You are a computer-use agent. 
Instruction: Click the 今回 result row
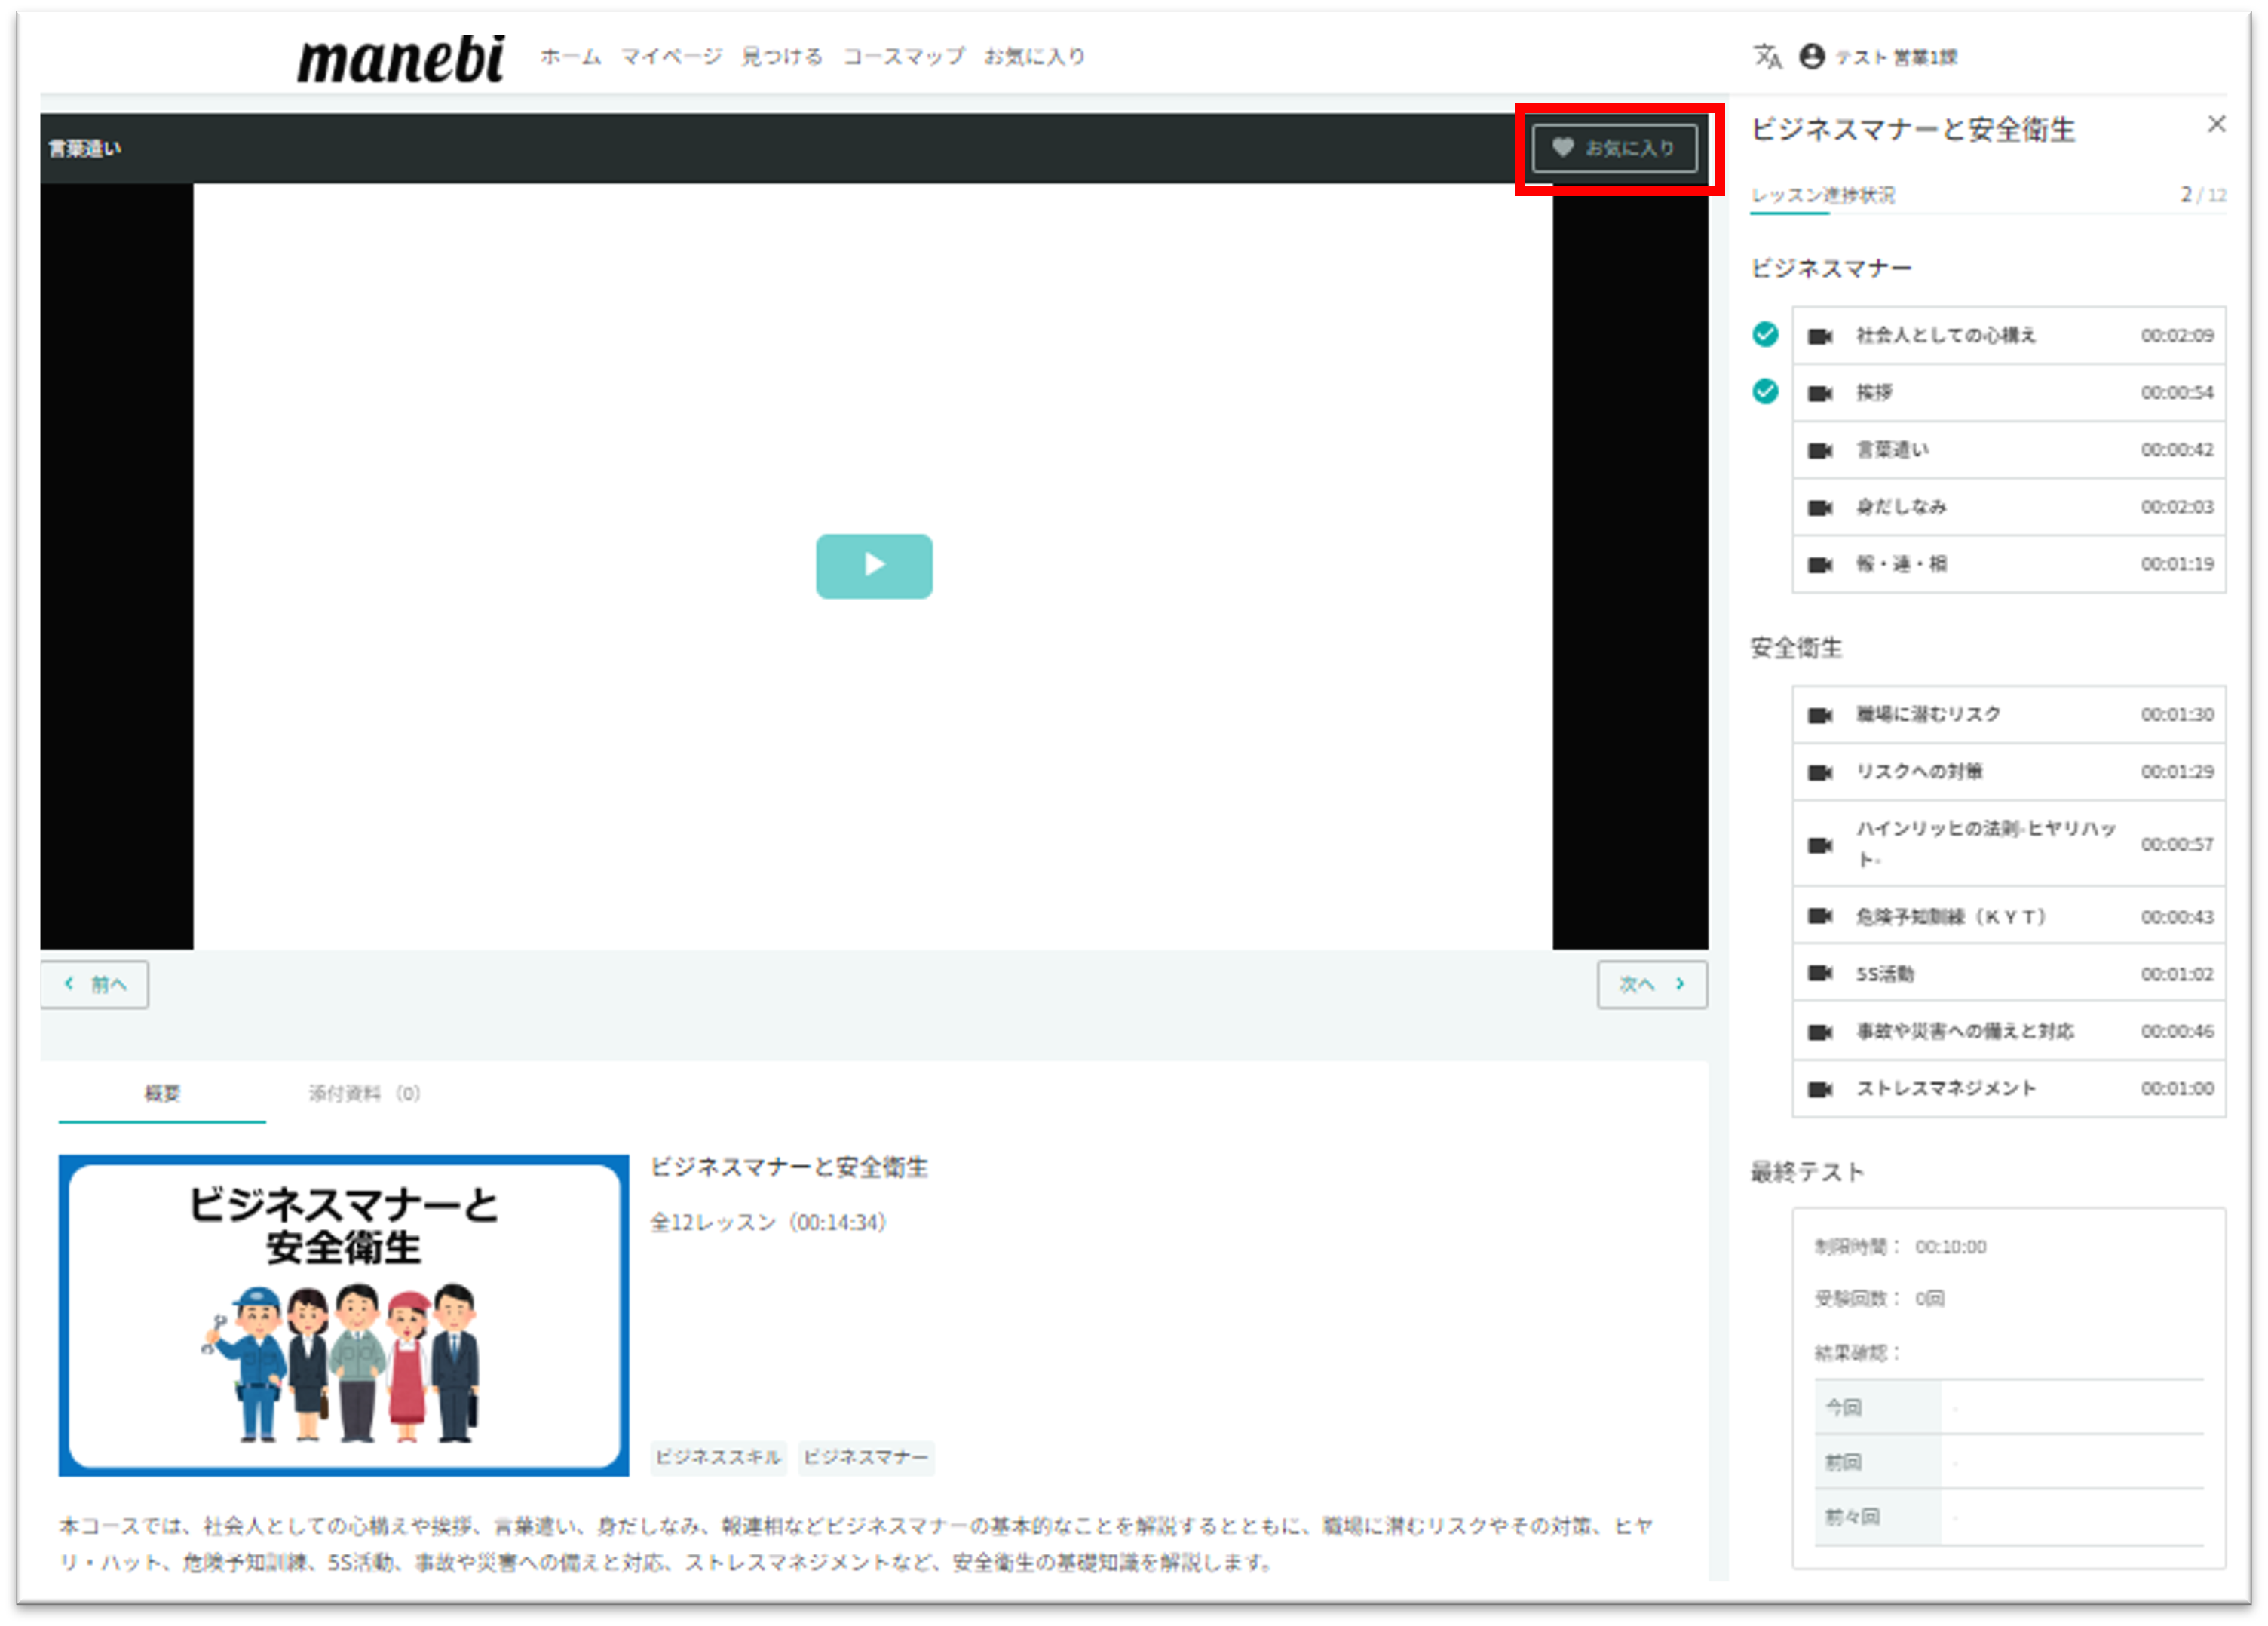[2009, 1407]
